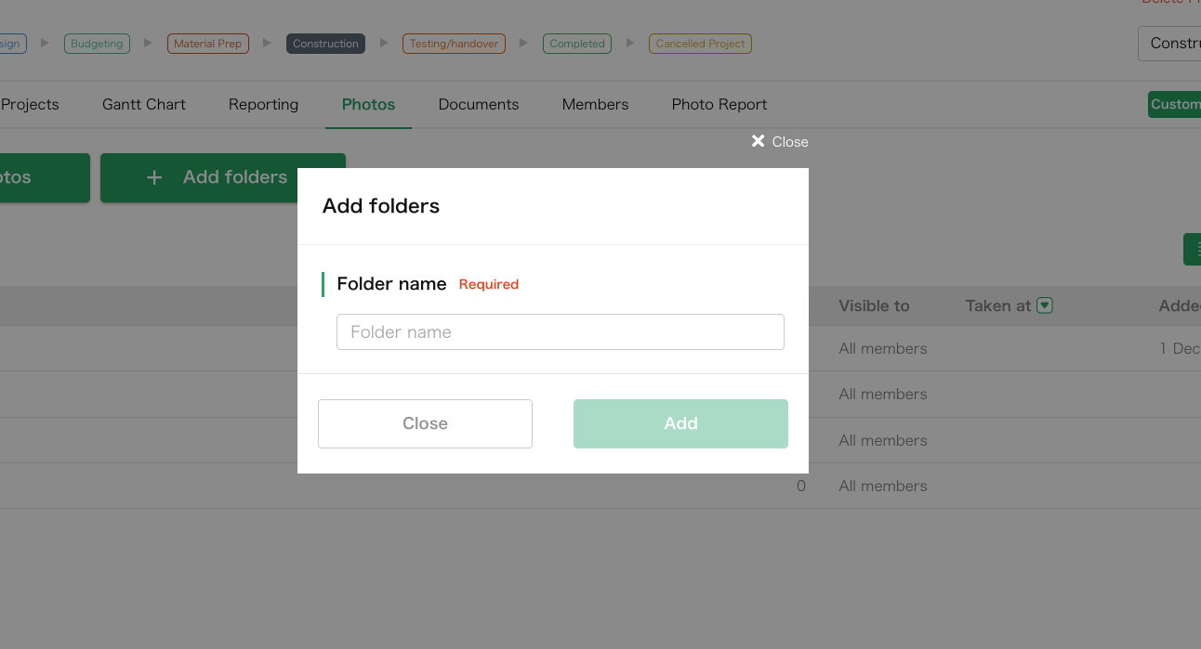This screenshot has height=649, width=1201.
Task: Open the Documents tab
Action: 479,105
